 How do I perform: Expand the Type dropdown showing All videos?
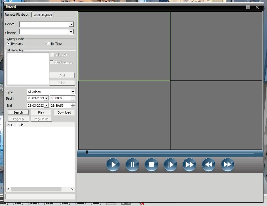coord(73,92)
